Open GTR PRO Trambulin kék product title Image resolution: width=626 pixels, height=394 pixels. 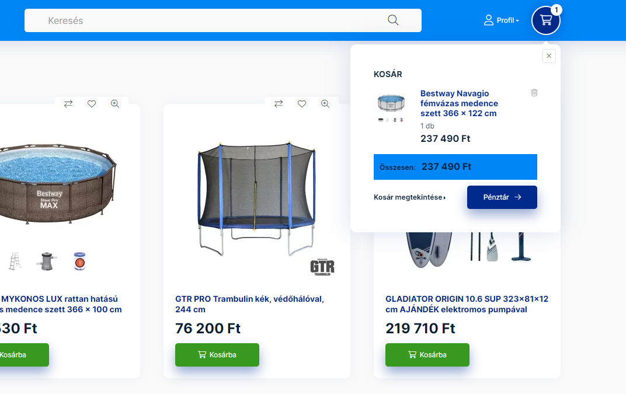[x=249, y=304]
